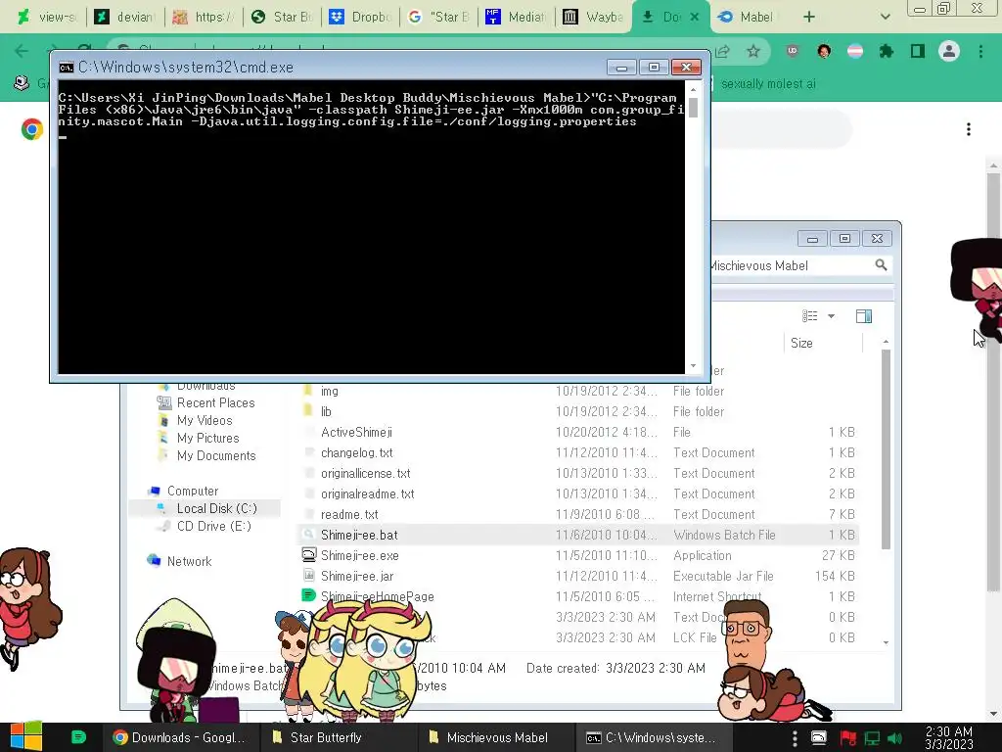Click inside the cmd.exe console area
This screenshot has width=1002, height=752.
point(371,226)
